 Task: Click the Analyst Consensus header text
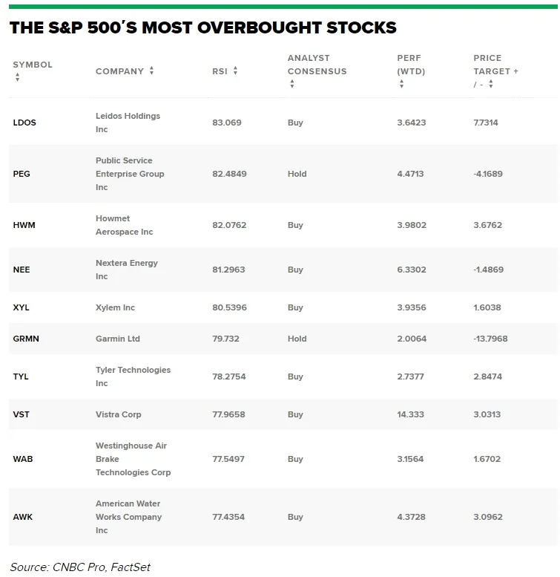317,65
